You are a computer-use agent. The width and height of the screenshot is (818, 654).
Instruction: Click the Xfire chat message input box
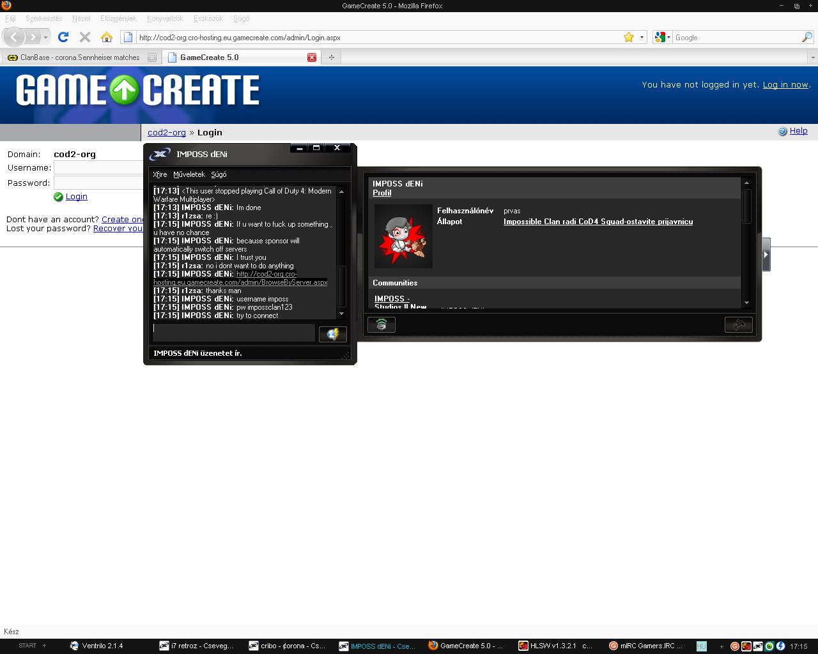click(x=233, y=333)
